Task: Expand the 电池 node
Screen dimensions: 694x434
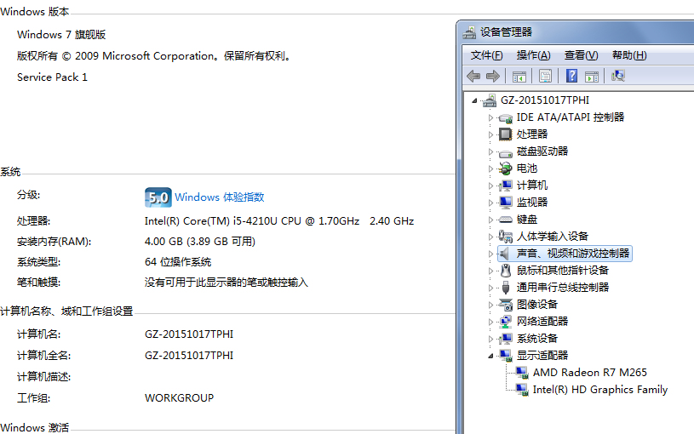Action: [490, 168]
